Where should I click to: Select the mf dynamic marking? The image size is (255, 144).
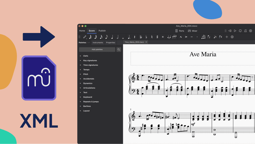(x=193, y=124)
